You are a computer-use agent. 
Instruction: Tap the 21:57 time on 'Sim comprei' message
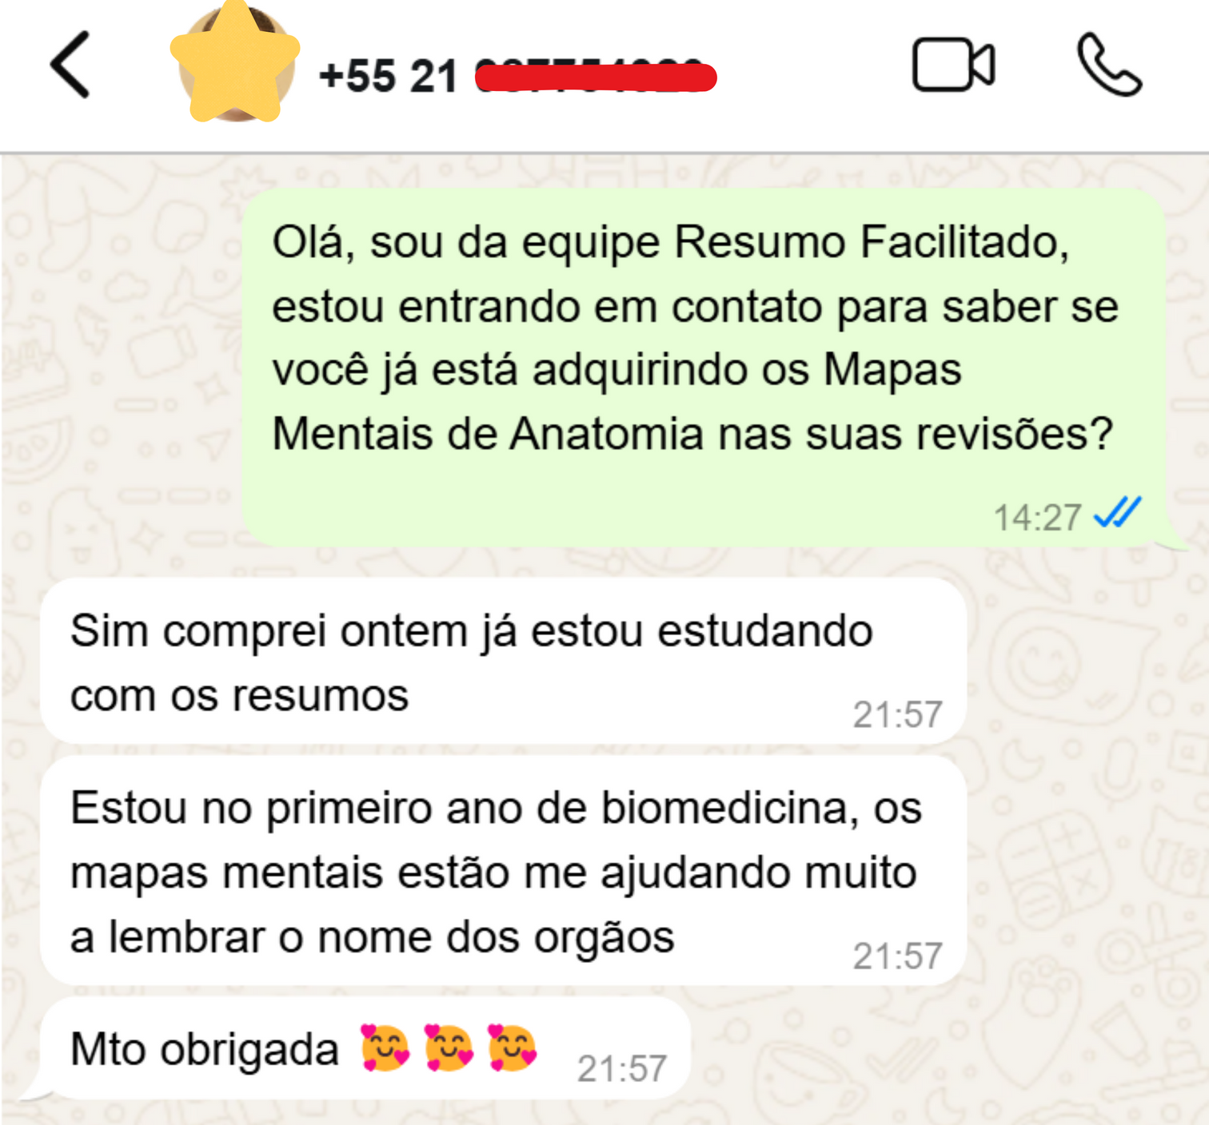click(898, 714)
